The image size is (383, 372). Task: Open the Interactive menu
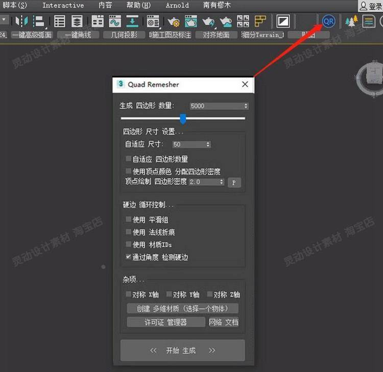click(x=63, y=5)
